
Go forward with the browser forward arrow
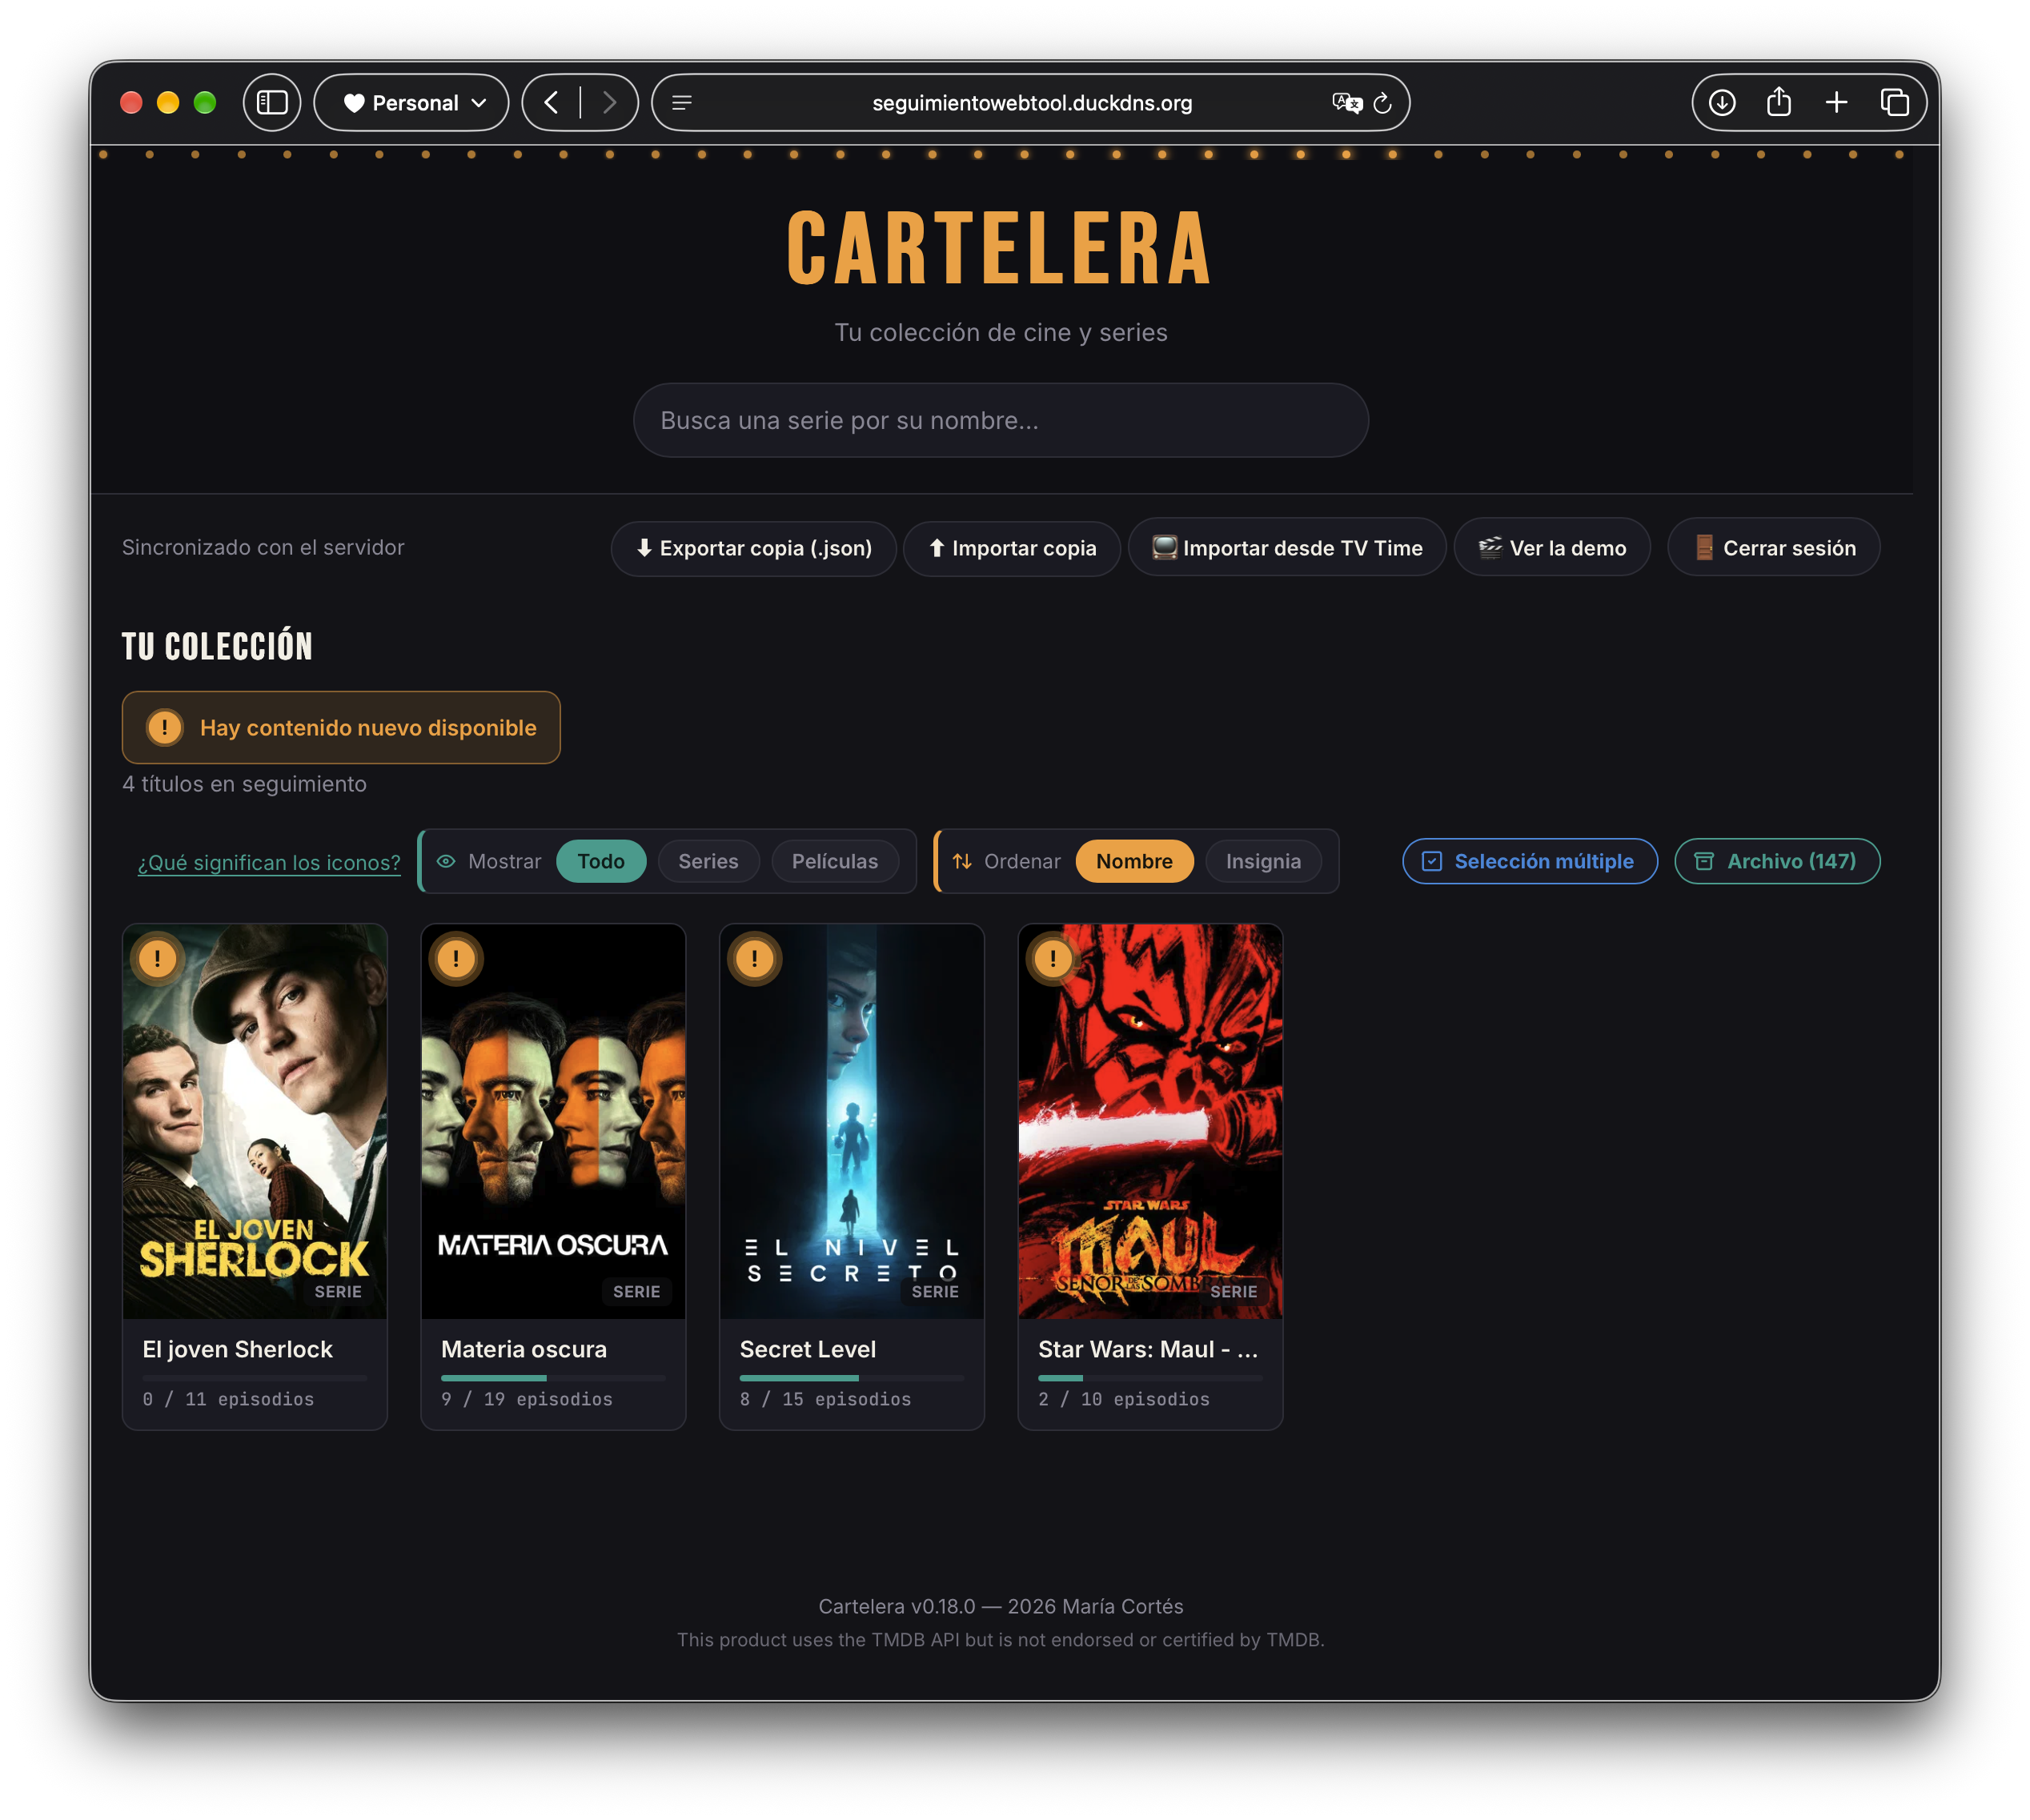(x=609, y=103)
